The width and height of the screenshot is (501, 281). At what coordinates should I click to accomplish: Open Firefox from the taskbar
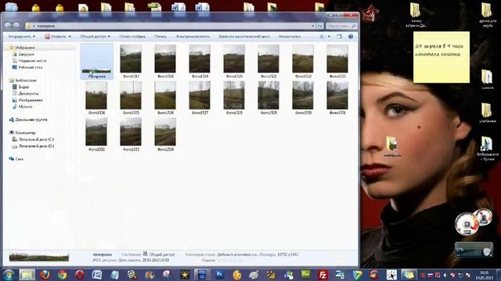[x=45, y=275]
